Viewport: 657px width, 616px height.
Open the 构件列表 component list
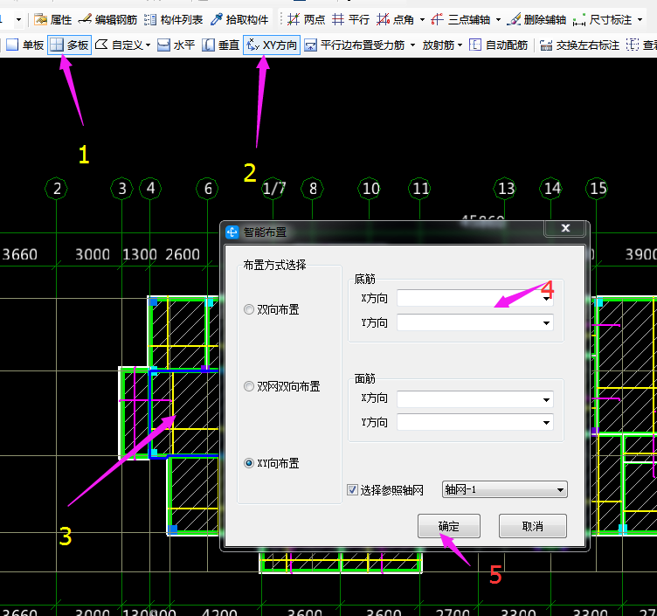click(x=174, y=20)
